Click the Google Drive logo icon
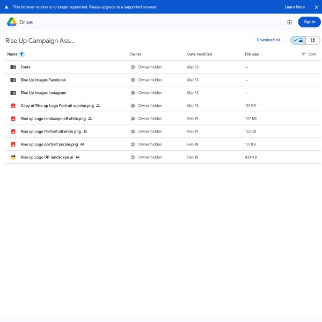 click(x=12, y=22)
